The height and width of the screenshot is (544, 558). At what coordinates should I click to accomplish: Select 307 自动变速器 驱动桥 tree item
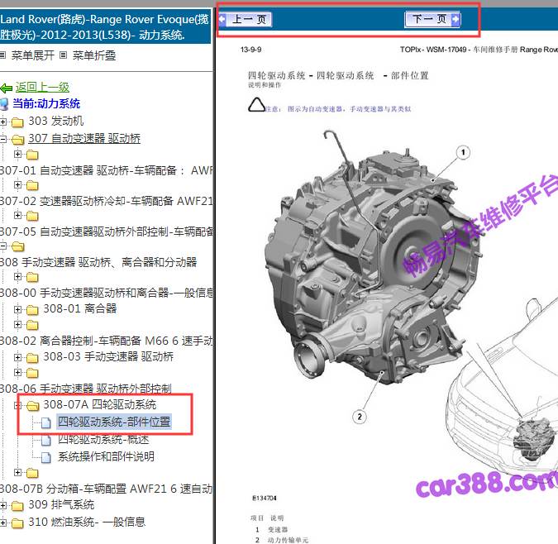coord(84,138)
